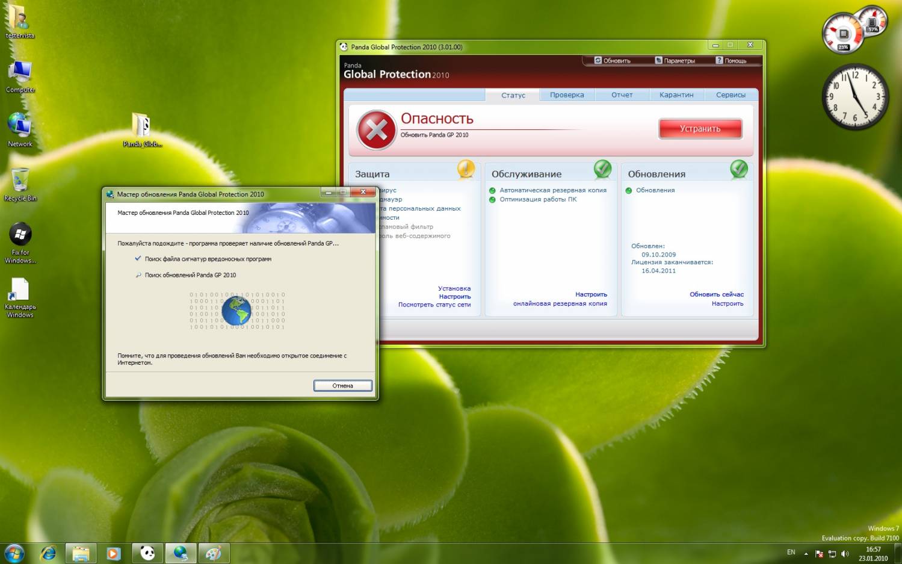Select the Computer desktop icon
This screenshot has width=902, height=564.
click(x=20, y=76)
